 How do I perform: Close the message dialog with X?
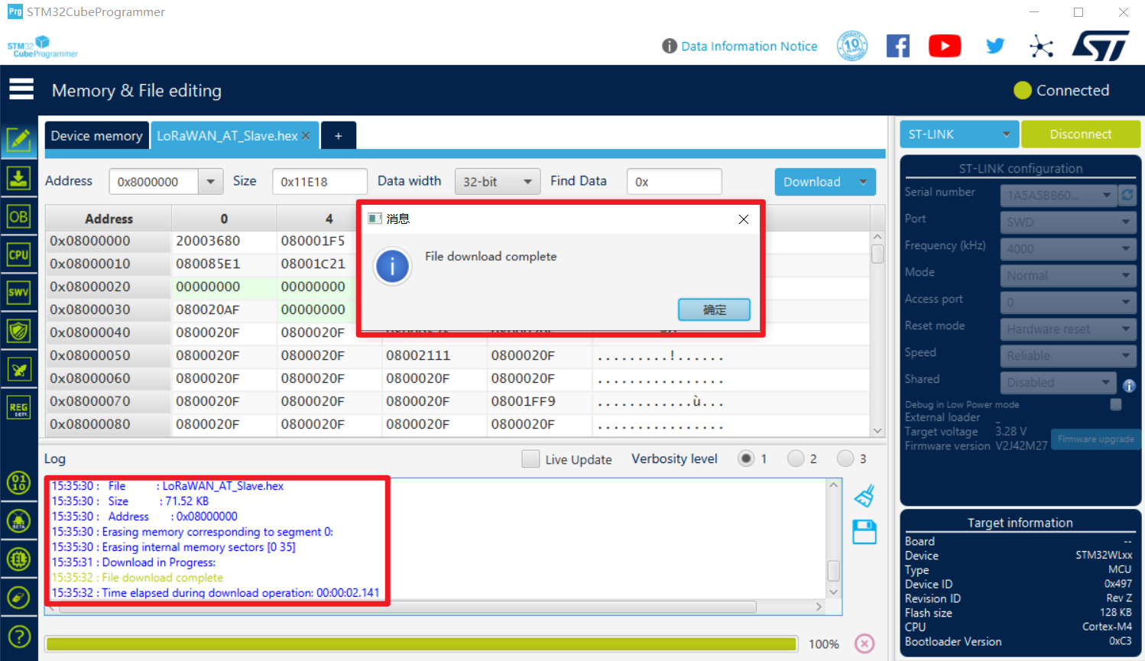[x=744, y=219]
